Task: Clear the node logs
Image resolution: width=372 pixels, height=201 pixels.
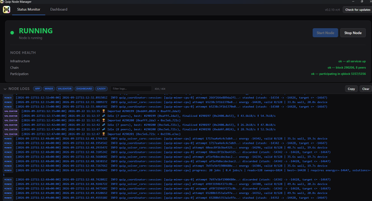Action: (365, 89)
